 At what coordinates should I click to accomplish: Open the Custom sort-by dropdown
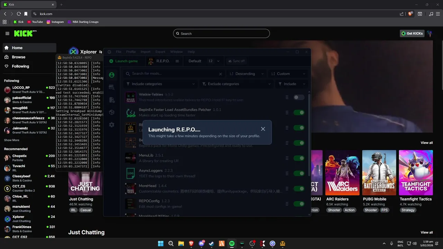[288, 74]
